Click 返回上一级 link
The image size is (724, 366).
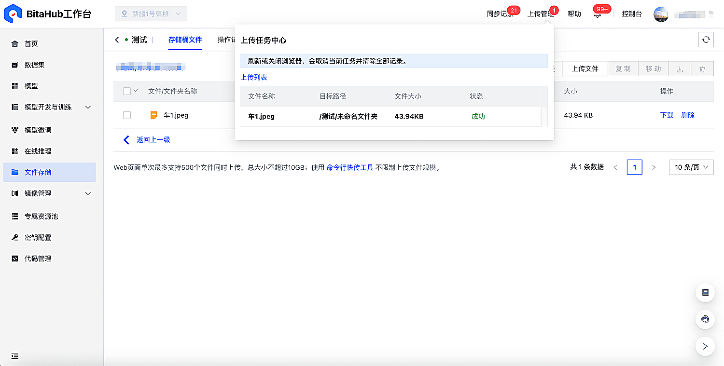coord(153,140)
